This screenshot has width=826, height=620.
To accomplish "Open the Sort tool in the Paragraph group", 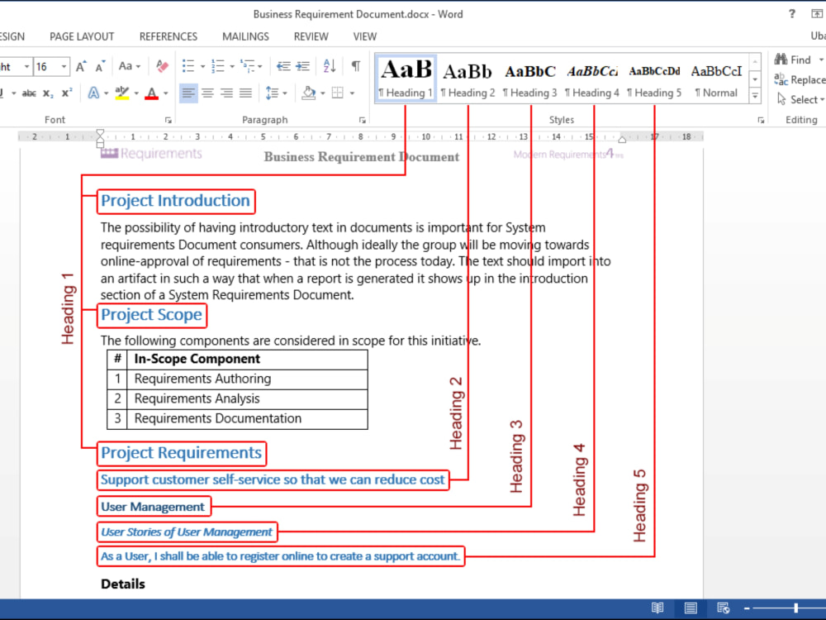I will [x=329, y=66].
